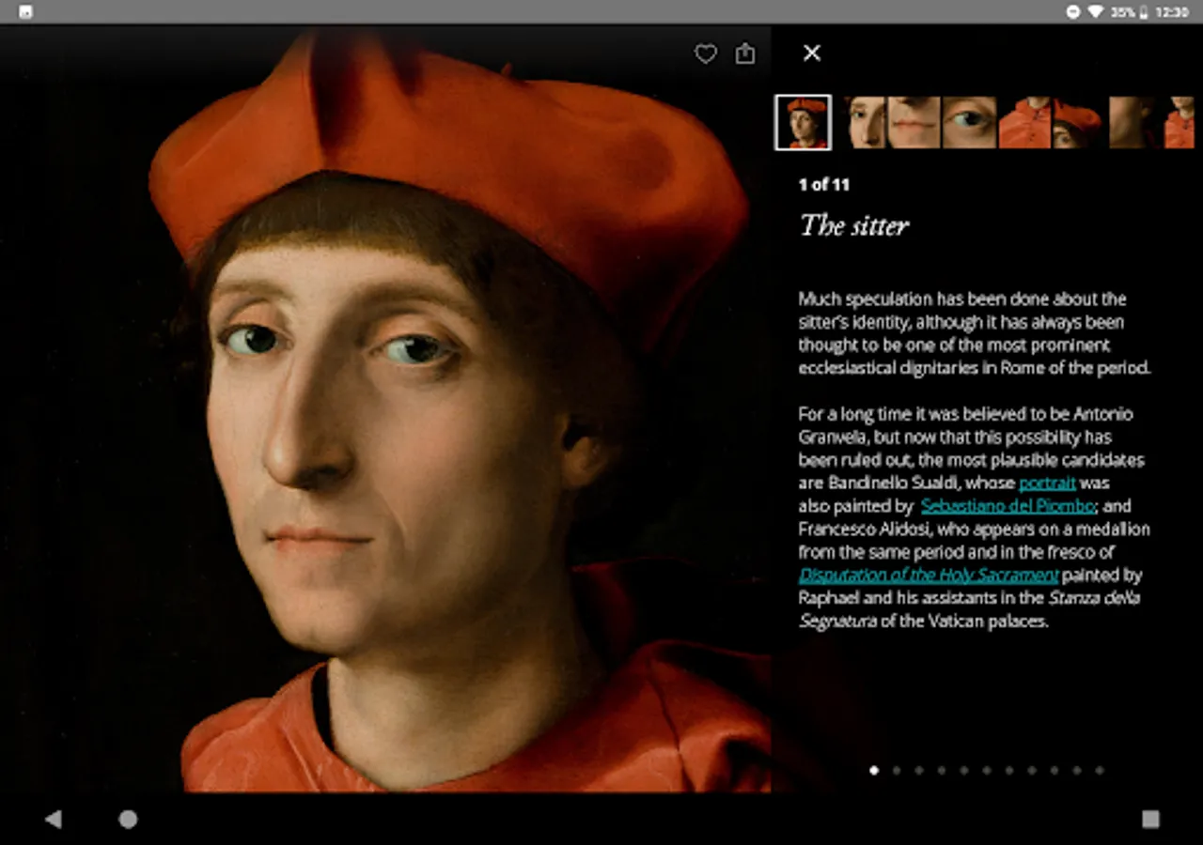Close the detail panel with the X

point(812,54)
